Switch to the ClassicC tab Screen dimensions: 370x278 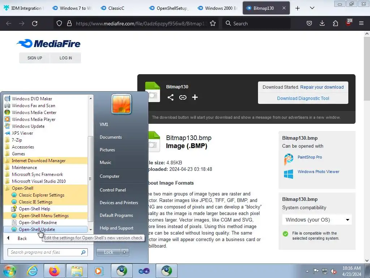click(120, 8)
